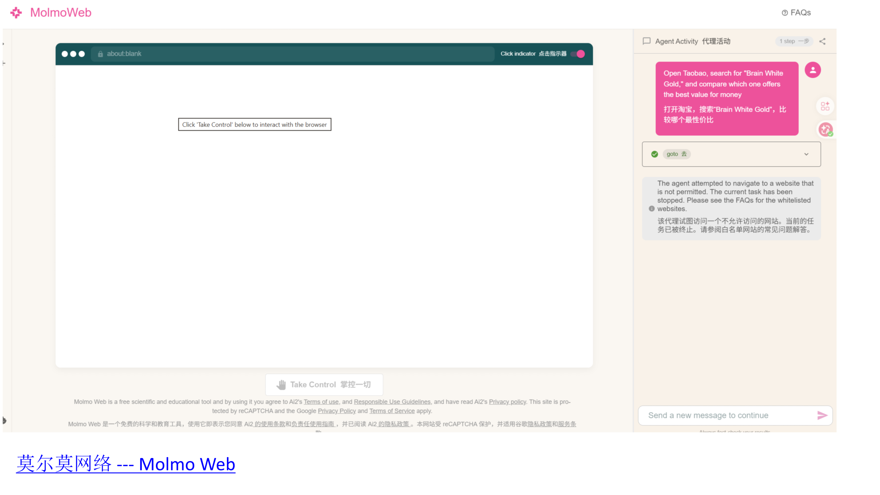Click the MolmoWeb logo icon
Viewport: 880px width, 495px height.
coord(16,12)
